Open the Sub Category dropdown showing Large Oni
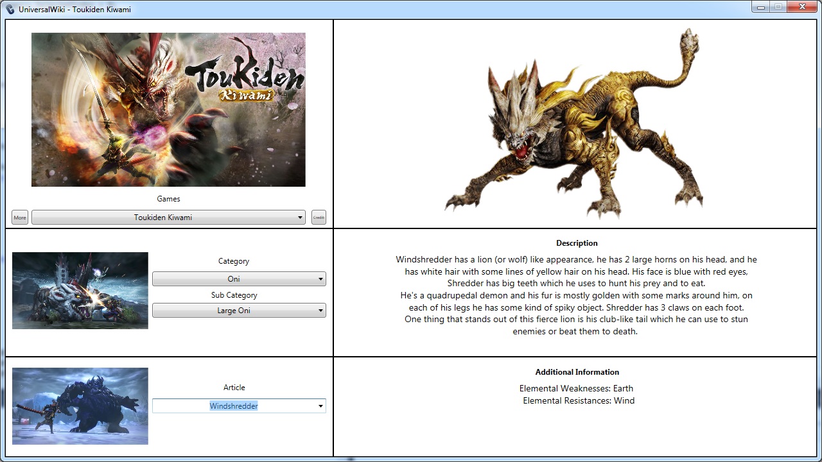 [239, 311]
